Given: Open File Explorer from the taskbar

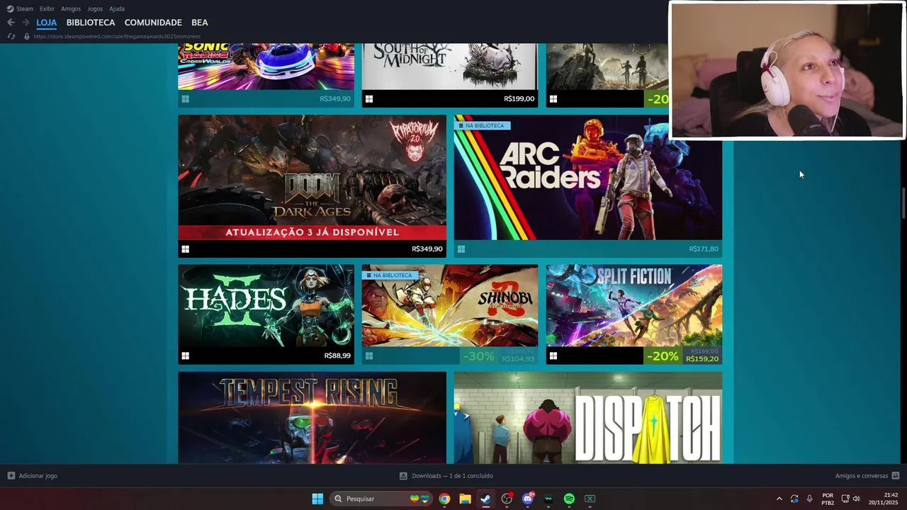Looking at the screenshot, I should pyautogui.click(x=465, y=499).
